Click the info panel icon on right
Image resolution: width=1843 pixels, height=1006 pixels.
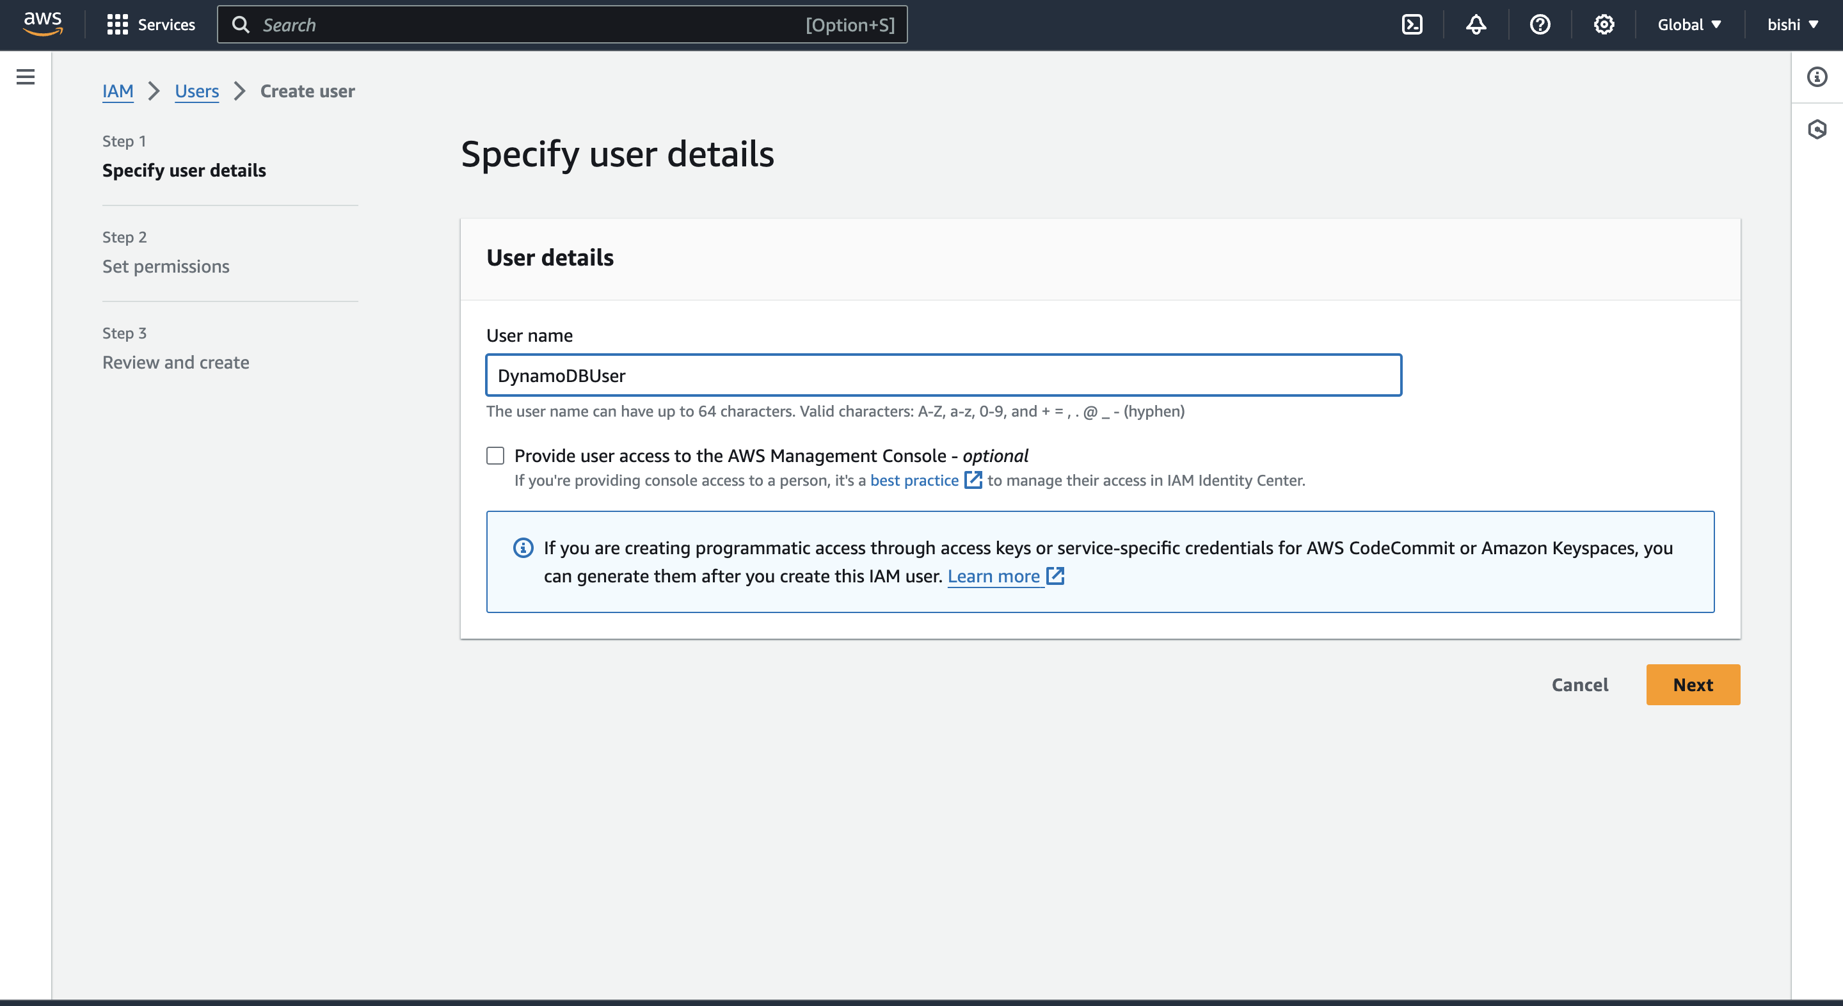click(x=1818, y=77)
